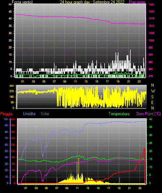Click the '90' humidity axis value in blue

coord(6,125)
